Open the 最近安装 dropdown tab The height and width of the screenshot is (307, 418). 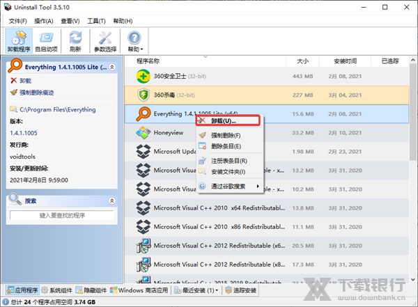point(195,290)
